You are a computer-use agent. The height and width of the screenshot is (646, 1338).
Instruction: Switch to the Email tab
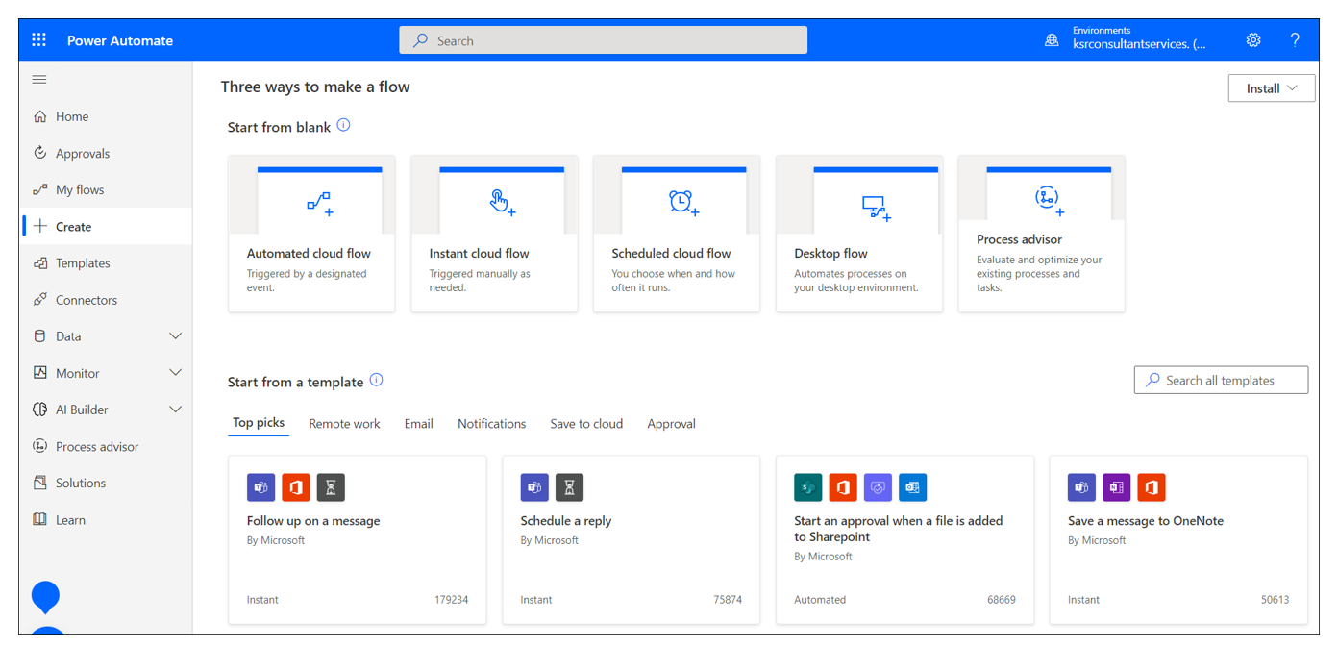tap(418, 424)
